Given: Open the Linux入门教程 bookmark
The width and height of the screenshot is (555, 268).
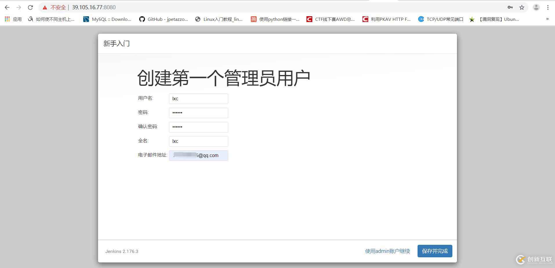Looking at the screenshot, I should pos(219,19).
